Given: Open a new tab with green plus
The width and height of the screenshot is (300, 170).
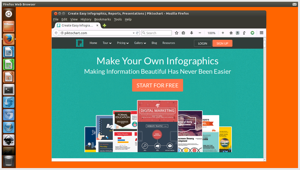Looking at the screenshot, I should click(x=104, y=25).
